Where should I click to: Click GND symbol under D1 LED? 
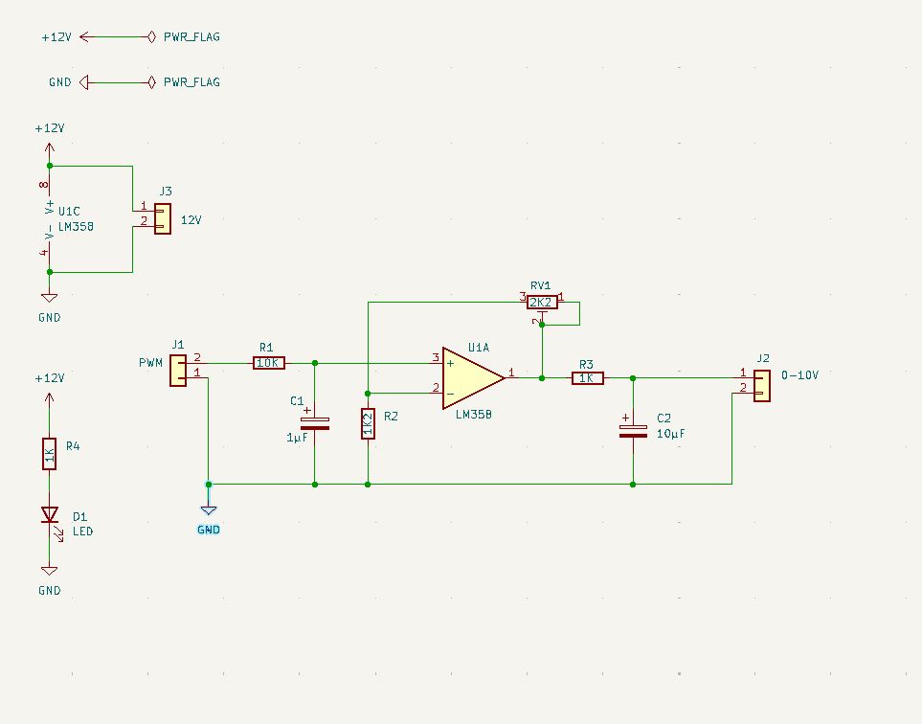tap(50, 571)
